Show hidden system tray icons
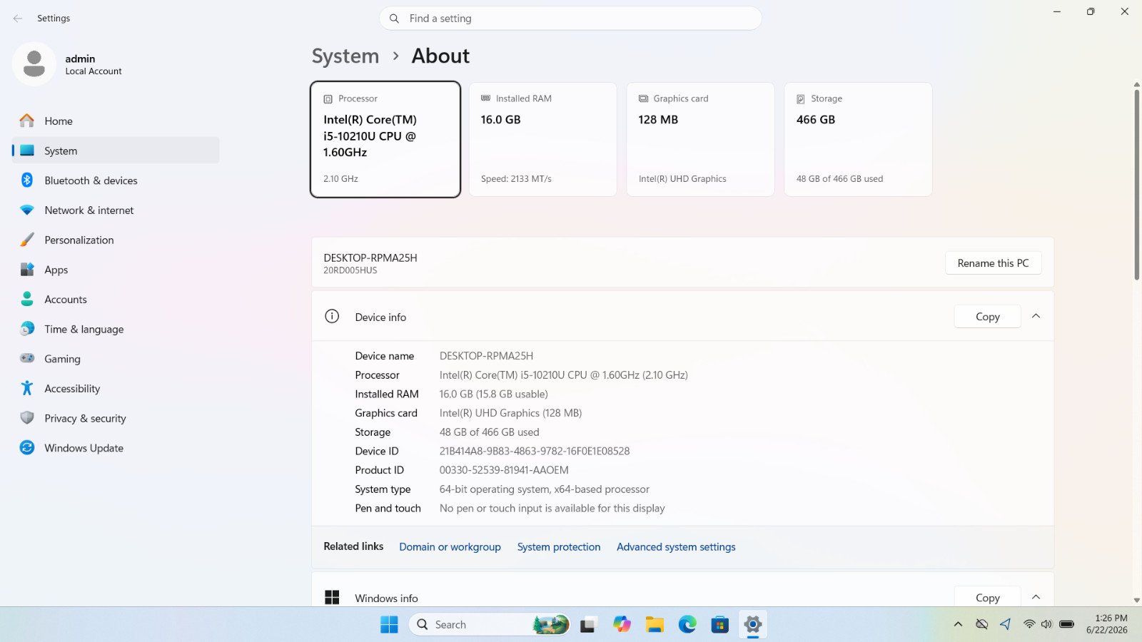 coord(958,625)
